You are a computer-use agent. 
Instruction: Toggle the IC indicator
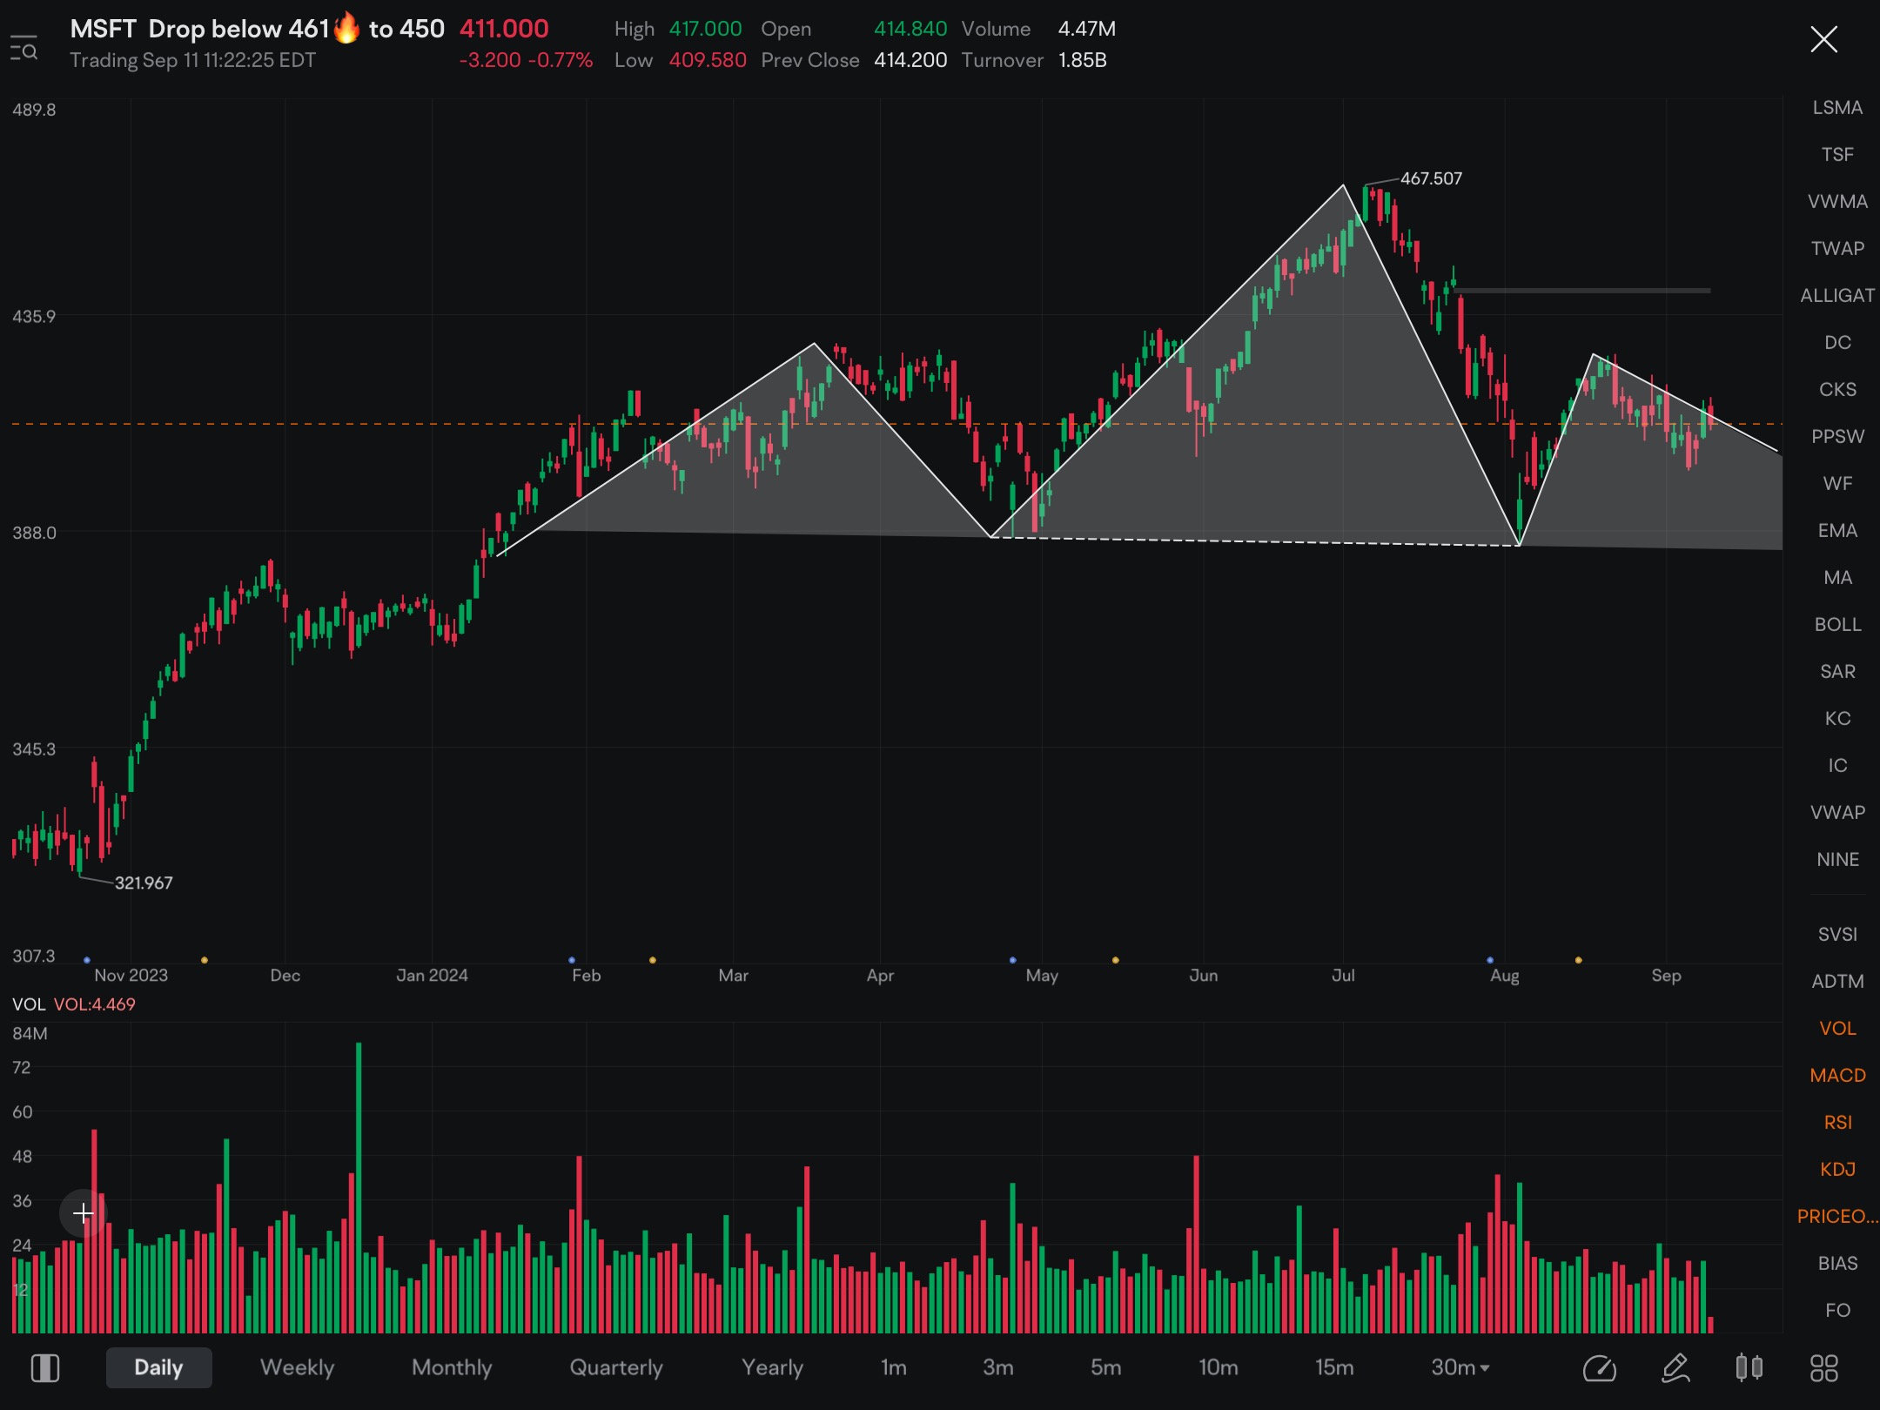pos(1837,765)
